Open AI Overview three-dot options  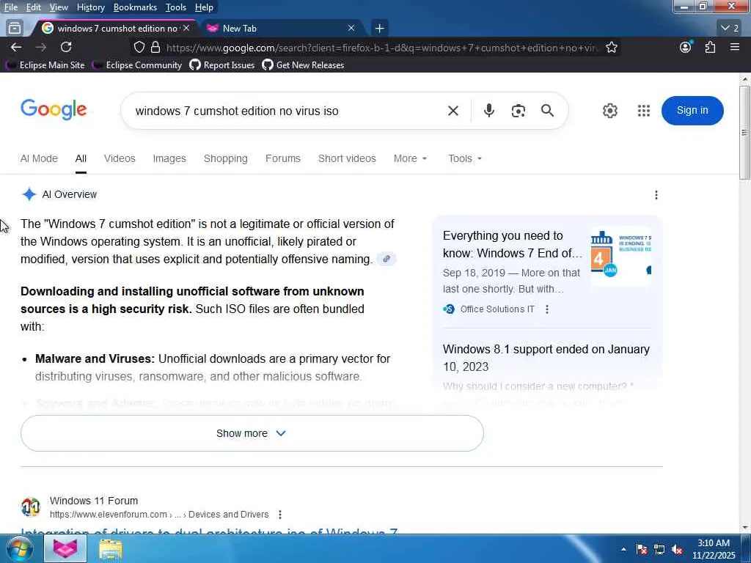point(656,195)
